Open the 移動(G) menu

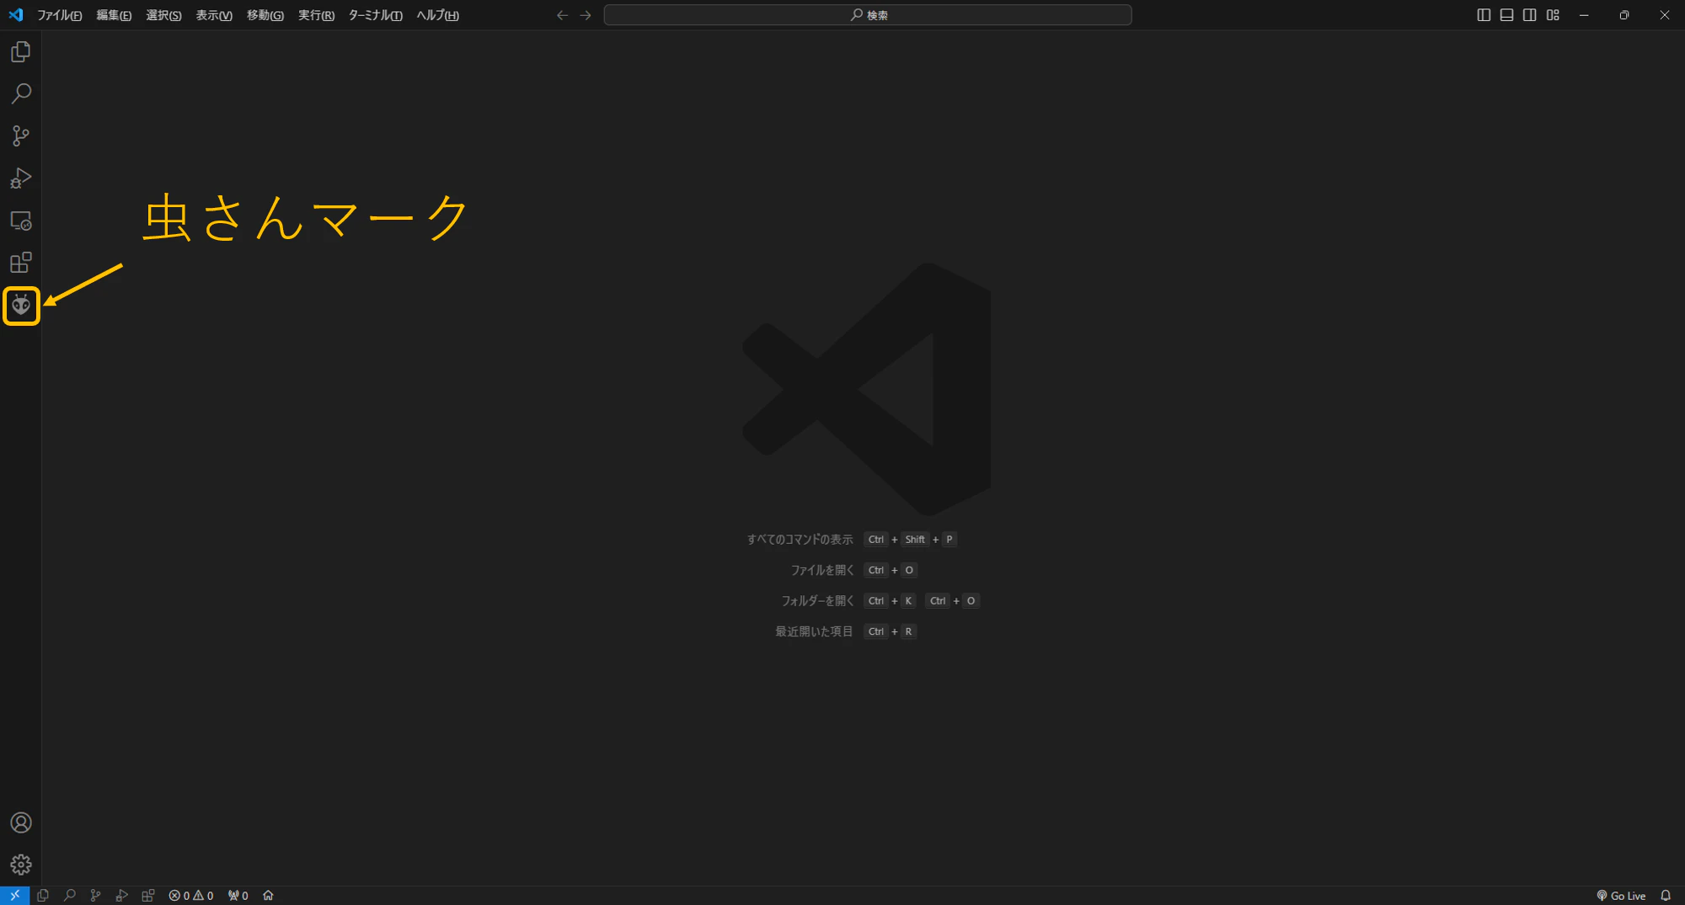265,15
